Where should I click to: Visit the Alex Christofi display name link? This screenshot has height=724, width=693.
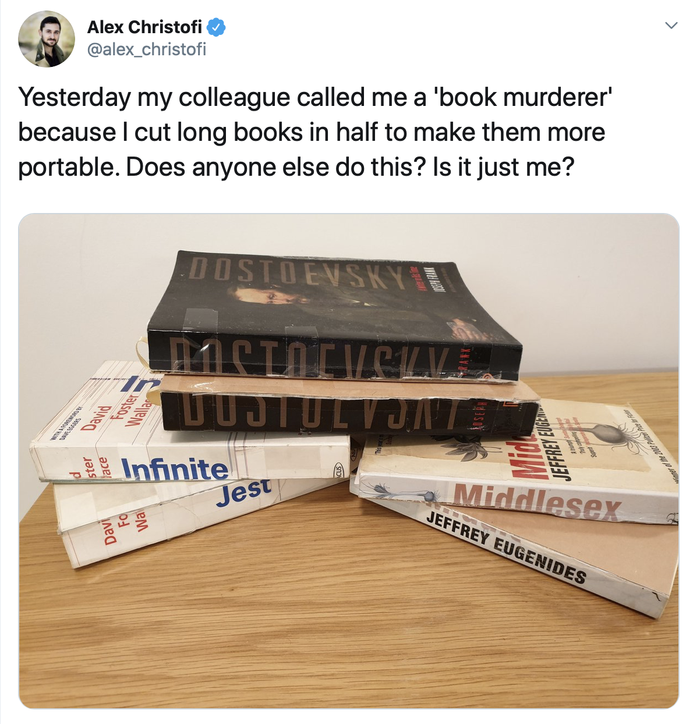pyautogui.click(x=144, y=27)
